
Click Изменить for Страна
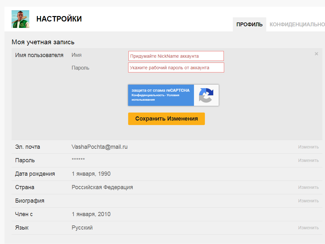[x=308, y=187]
